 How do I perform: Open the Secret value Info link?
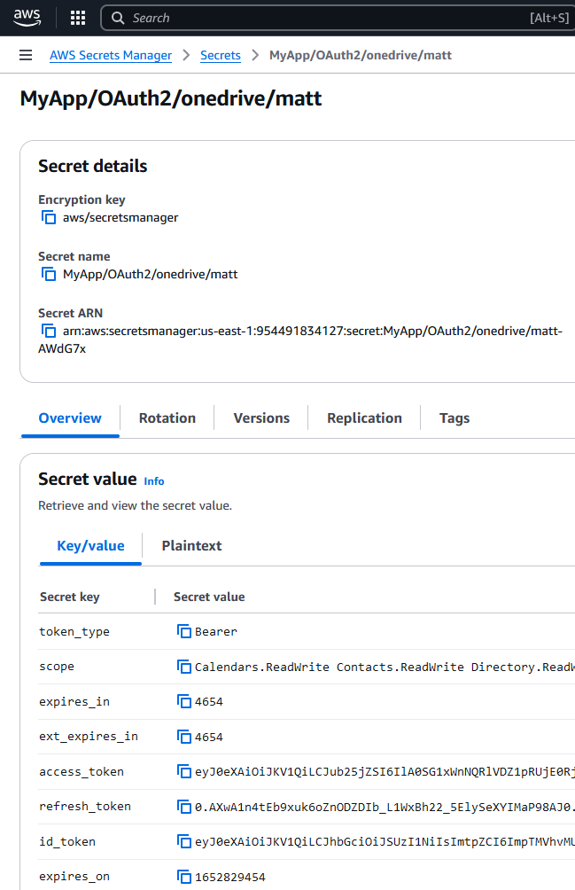[x=153, y=481]
